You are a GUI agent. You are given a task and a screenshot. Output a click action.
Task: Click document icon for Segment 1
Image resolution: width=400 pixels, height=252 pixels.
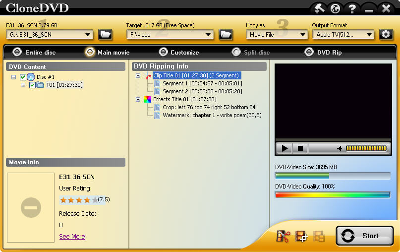point(157,83)
